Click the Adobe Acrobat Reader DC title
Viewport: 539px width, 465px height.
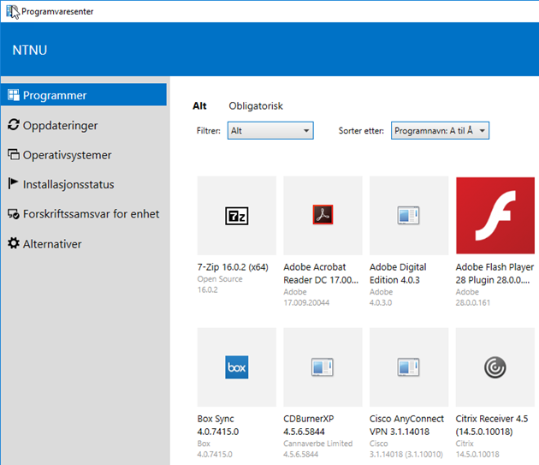(x=321, y=274)
